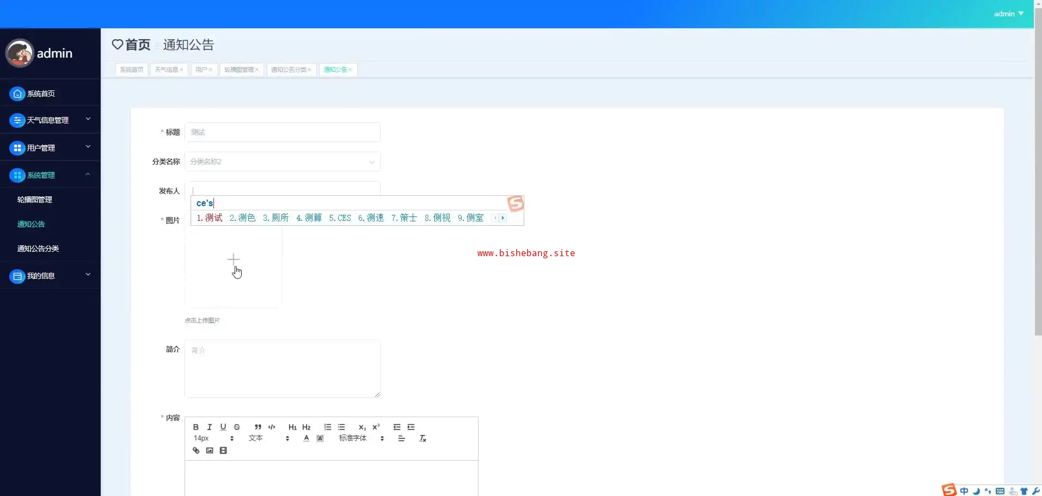The image size is (1042, 496).
Task: Open the 分类名称 select dropdown
Action: (283, 162)
